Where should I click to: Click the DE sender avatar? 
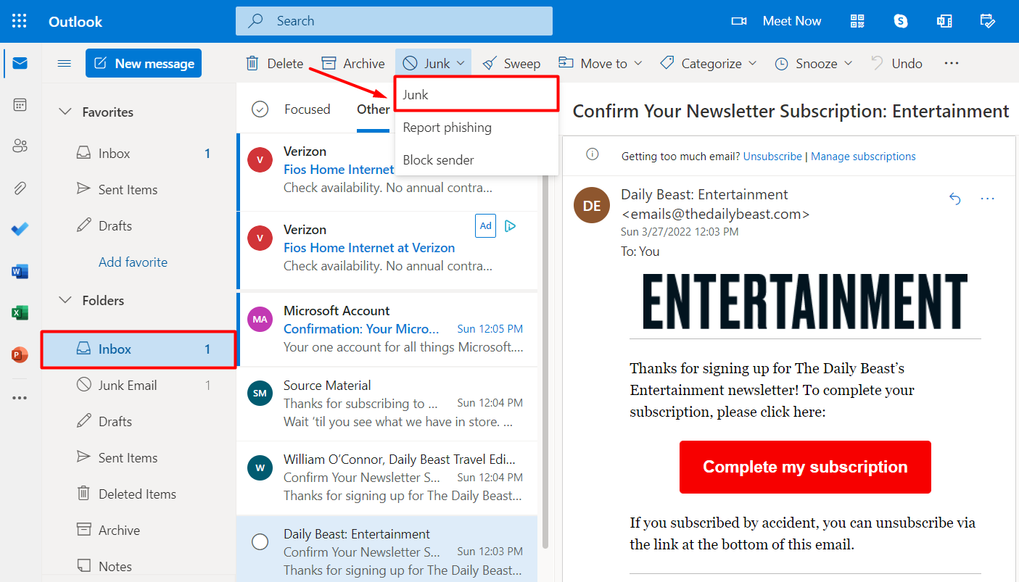[591, 205]
